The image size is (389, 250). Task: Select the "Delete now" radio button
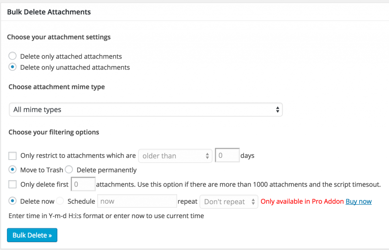12,201
